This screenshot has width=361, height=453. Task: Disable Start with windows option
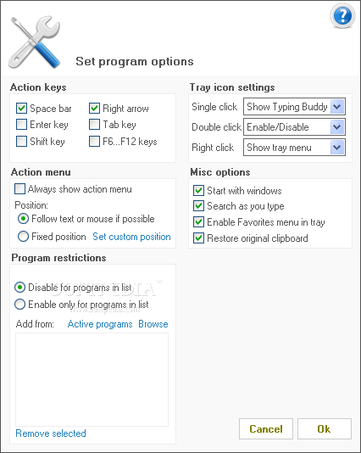[x=198, y=191]
